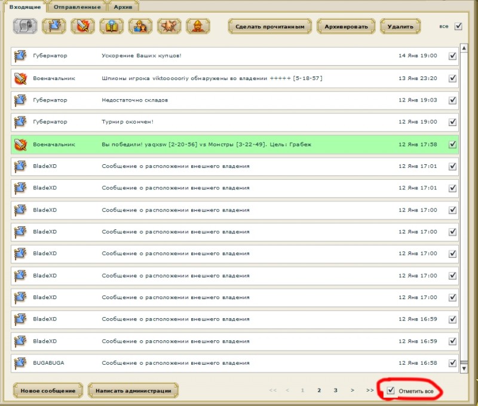This screenshot has height=406, width=478.
Task: Click the 'Удалить' button
Action: (400, 26)
